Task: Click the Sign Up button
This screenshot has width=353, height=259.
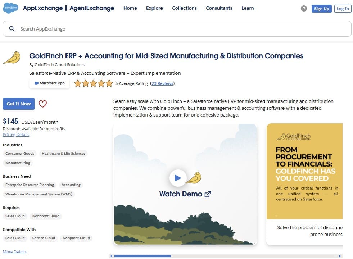Action: point(321,9)
